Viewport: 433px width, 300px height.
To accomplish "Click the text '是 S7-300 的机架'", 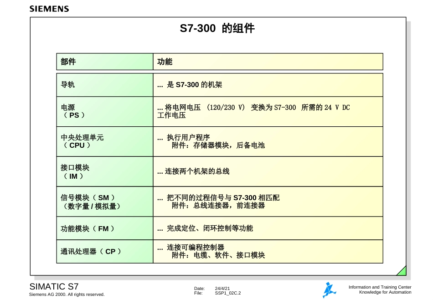I will tap(195, 85).
